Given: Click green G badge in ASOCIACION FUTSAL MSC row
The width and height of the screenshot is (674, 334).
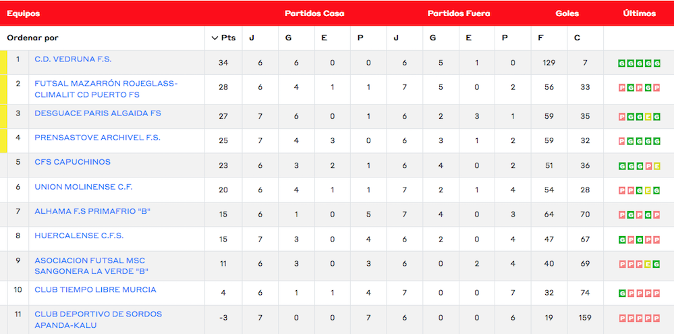Looking at the screenshot, I should pyautogui.click(x=656, y=265).
